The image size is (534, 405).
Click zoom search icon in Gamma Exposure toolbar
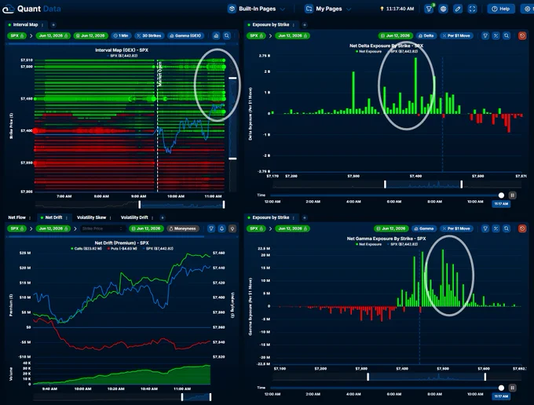(507, 228)
